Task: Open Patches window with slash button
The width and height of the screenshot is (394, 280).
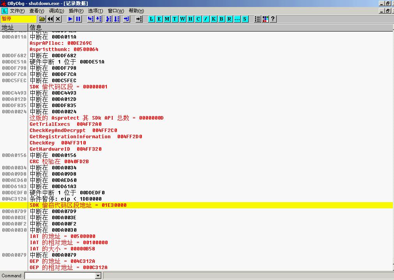Action: [206, 19]
